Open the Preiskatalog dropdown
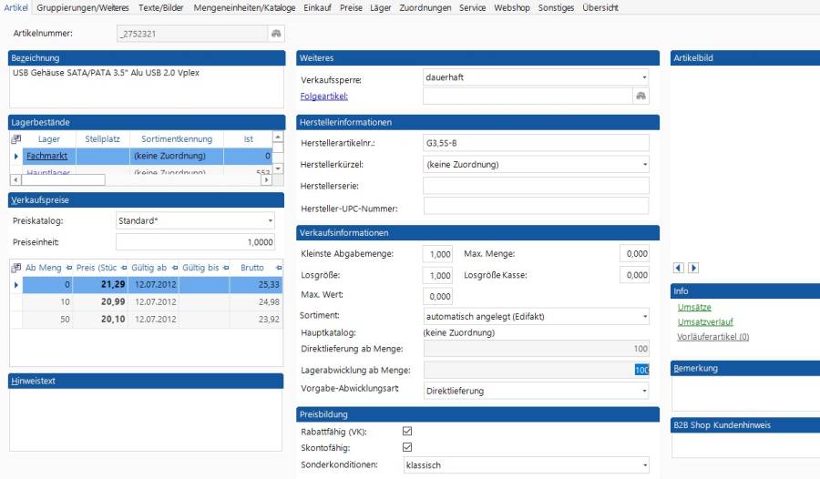 270,220
